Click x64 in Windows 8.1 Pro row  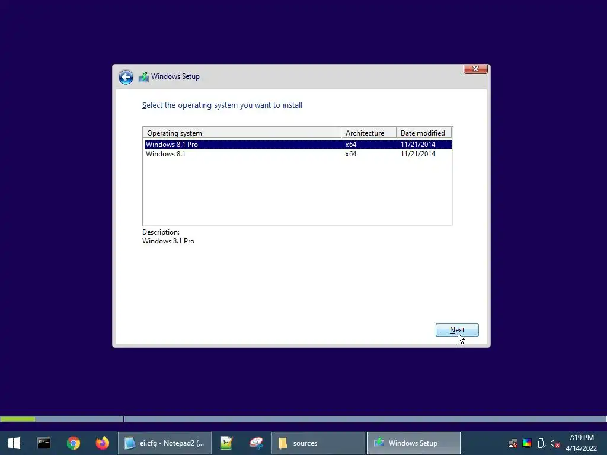pyautogui.click(x=351, y=145)
